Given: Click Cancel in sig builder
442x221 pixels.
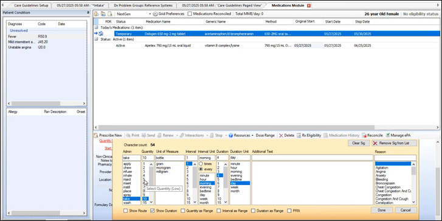Looking at the screenshot, I should (406, 210).
